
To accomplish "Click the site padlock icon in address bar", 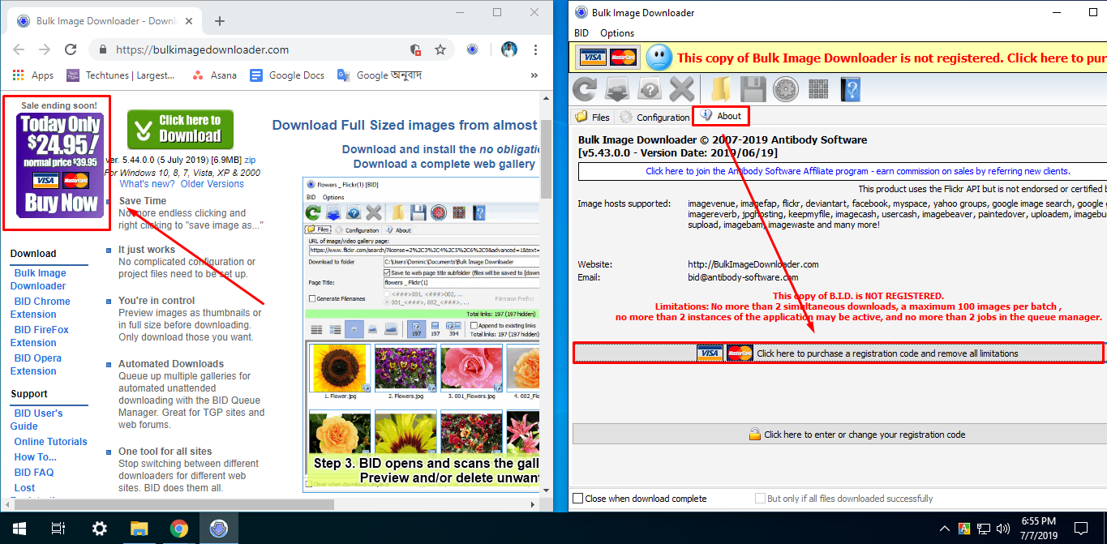I will tap(103, 49).
